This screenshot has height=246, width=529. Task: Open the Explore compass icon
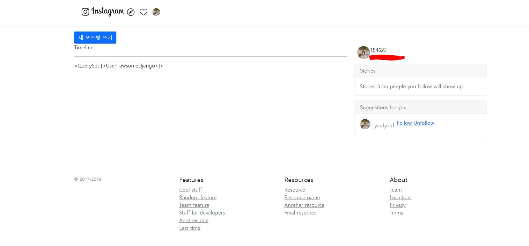tap(131, 12)
